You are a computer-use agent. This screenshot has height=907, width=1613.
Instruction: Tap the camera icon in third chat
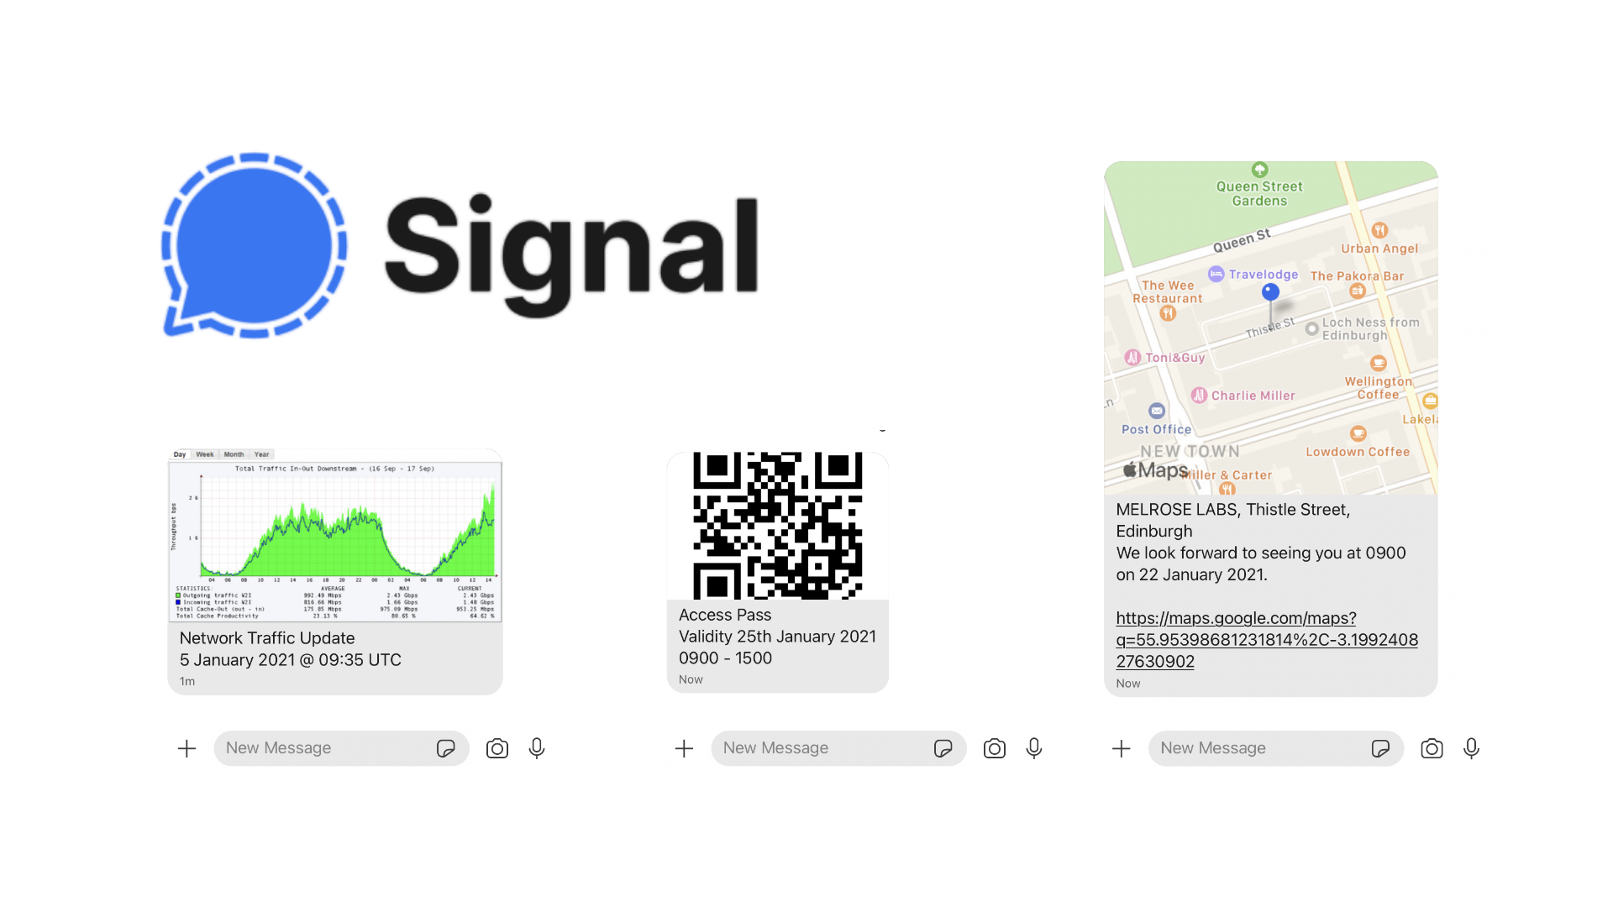(1432, 748)
